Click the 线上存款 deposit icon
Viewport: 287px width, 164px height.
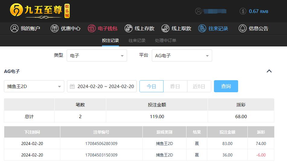point(129,28)
